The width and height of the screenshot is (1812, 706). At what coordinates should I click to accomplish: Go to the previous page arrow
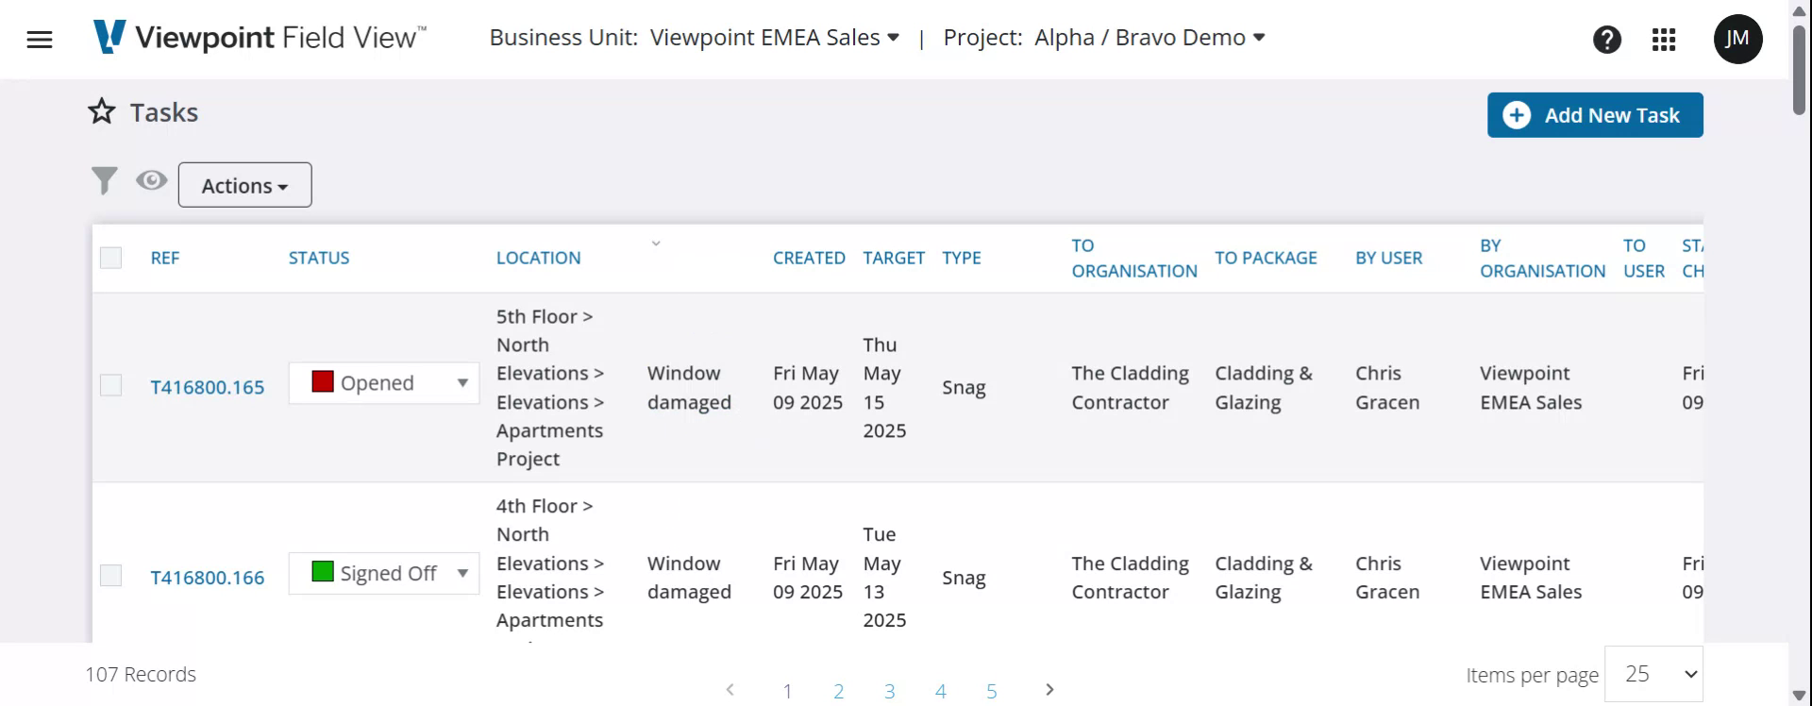coord(730,690)
